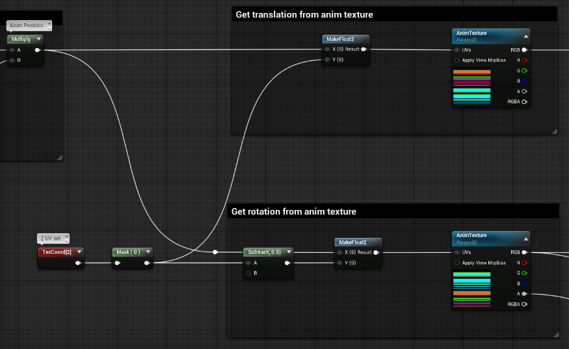Image resolution: width=569 pixels, height=349 pixels.
Task: Select the Z UV set comment bubble
Action: coord(53,239)
